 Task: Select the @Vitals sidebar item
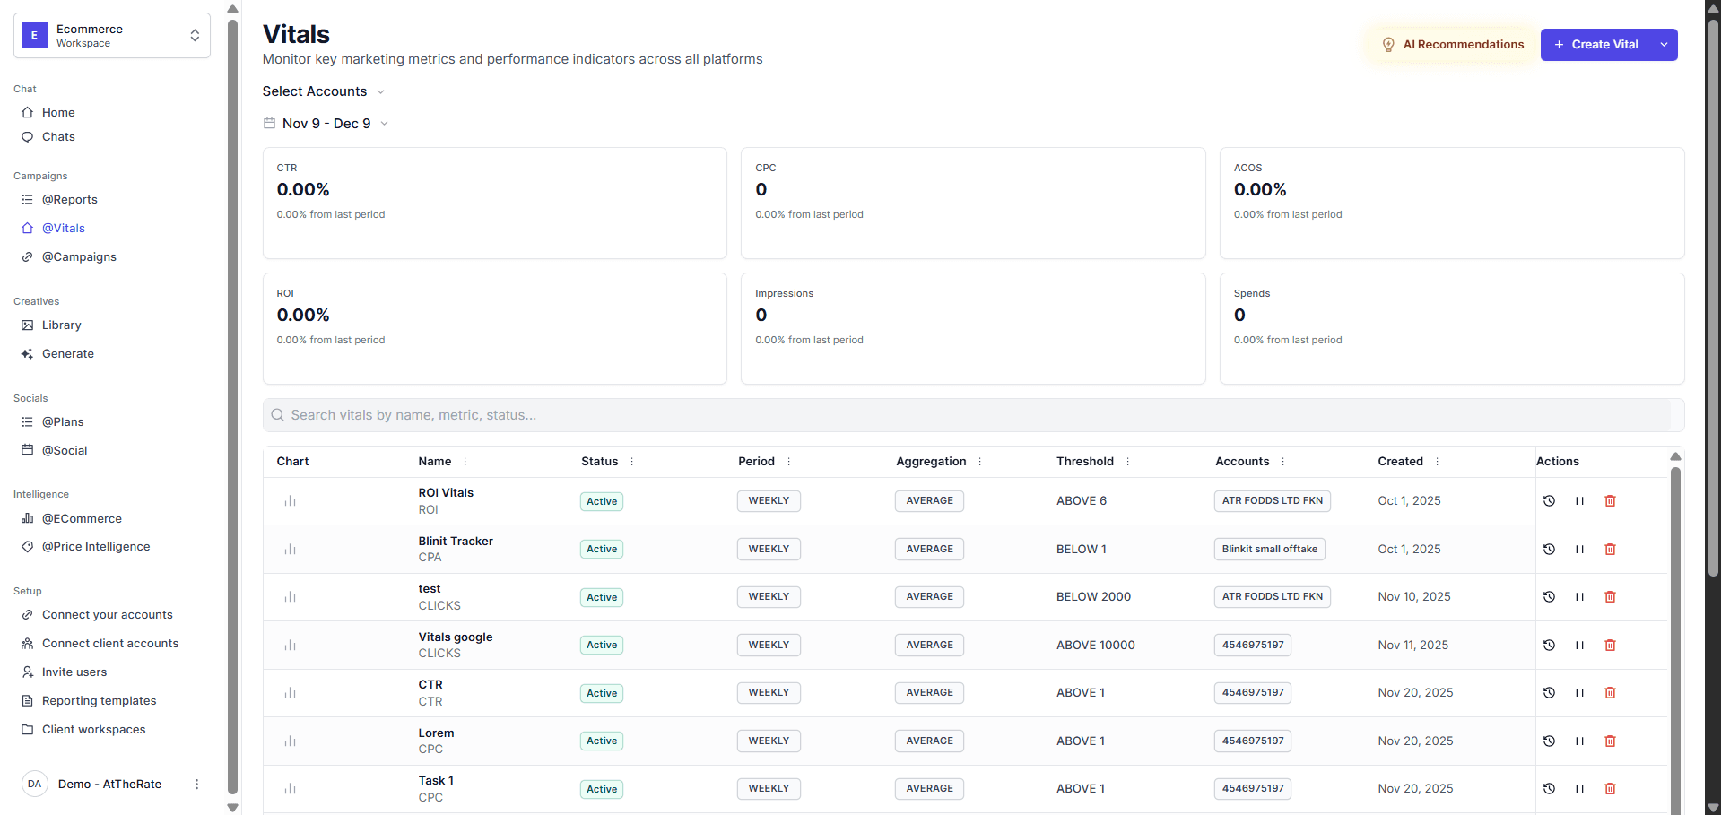(112, 229)
